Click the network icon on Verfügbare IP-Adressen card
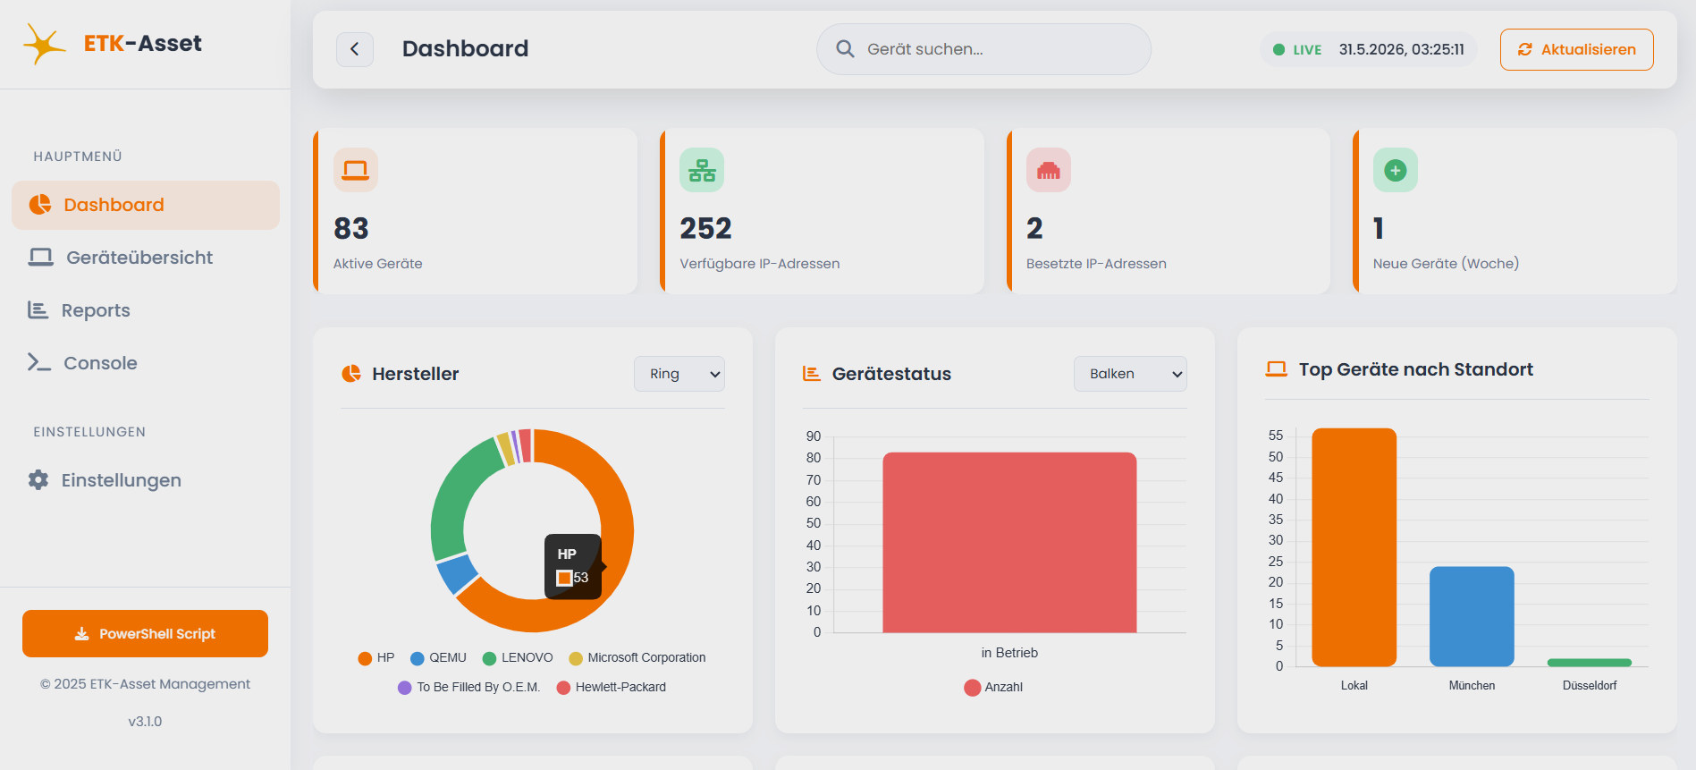Image resolution: width=1696 pixels, height=770 pixels. [702, 170]
